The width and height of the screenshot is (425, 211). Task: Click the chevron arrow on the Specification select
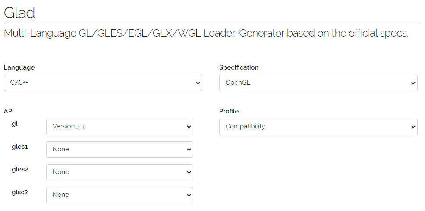(x=413, y=83)
